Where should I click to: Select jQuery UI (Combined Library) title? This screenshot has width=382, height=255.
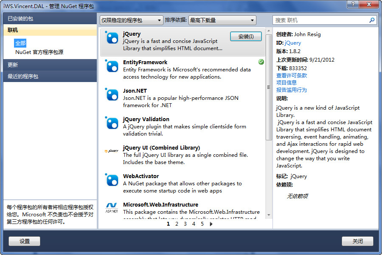pos(162,148)
